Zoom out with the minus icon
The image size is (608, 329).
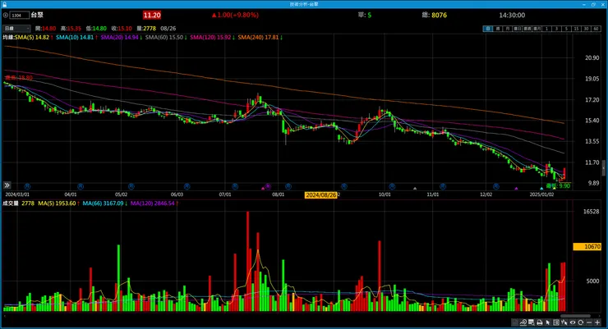point(589,322)
